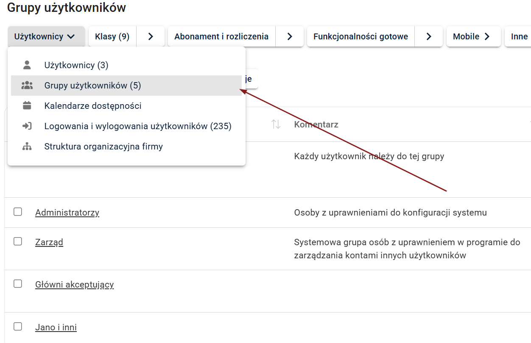Select Kalendarze dostępności from the menu
531x343 pixels.
(x=93, y=106)
